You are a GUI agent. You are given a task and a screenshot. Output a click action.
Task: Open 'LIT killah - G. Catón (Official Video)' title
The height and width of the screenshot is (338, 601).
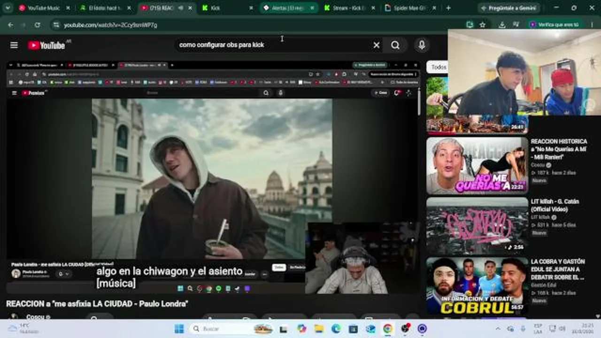[555, 205]
